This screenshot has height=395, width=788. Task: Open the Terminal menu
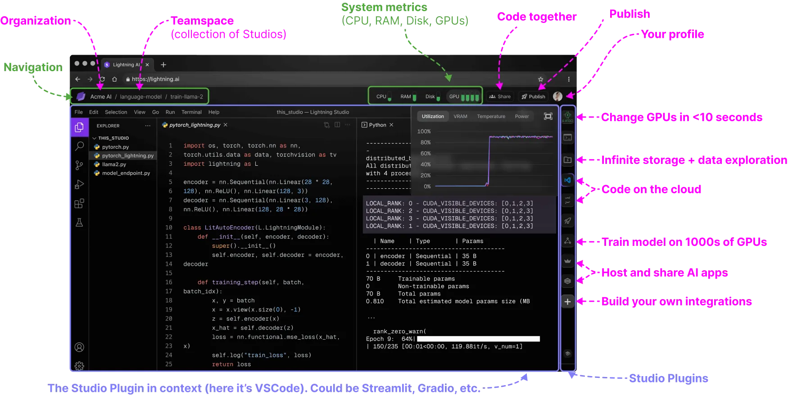click(x=191, y=112)
